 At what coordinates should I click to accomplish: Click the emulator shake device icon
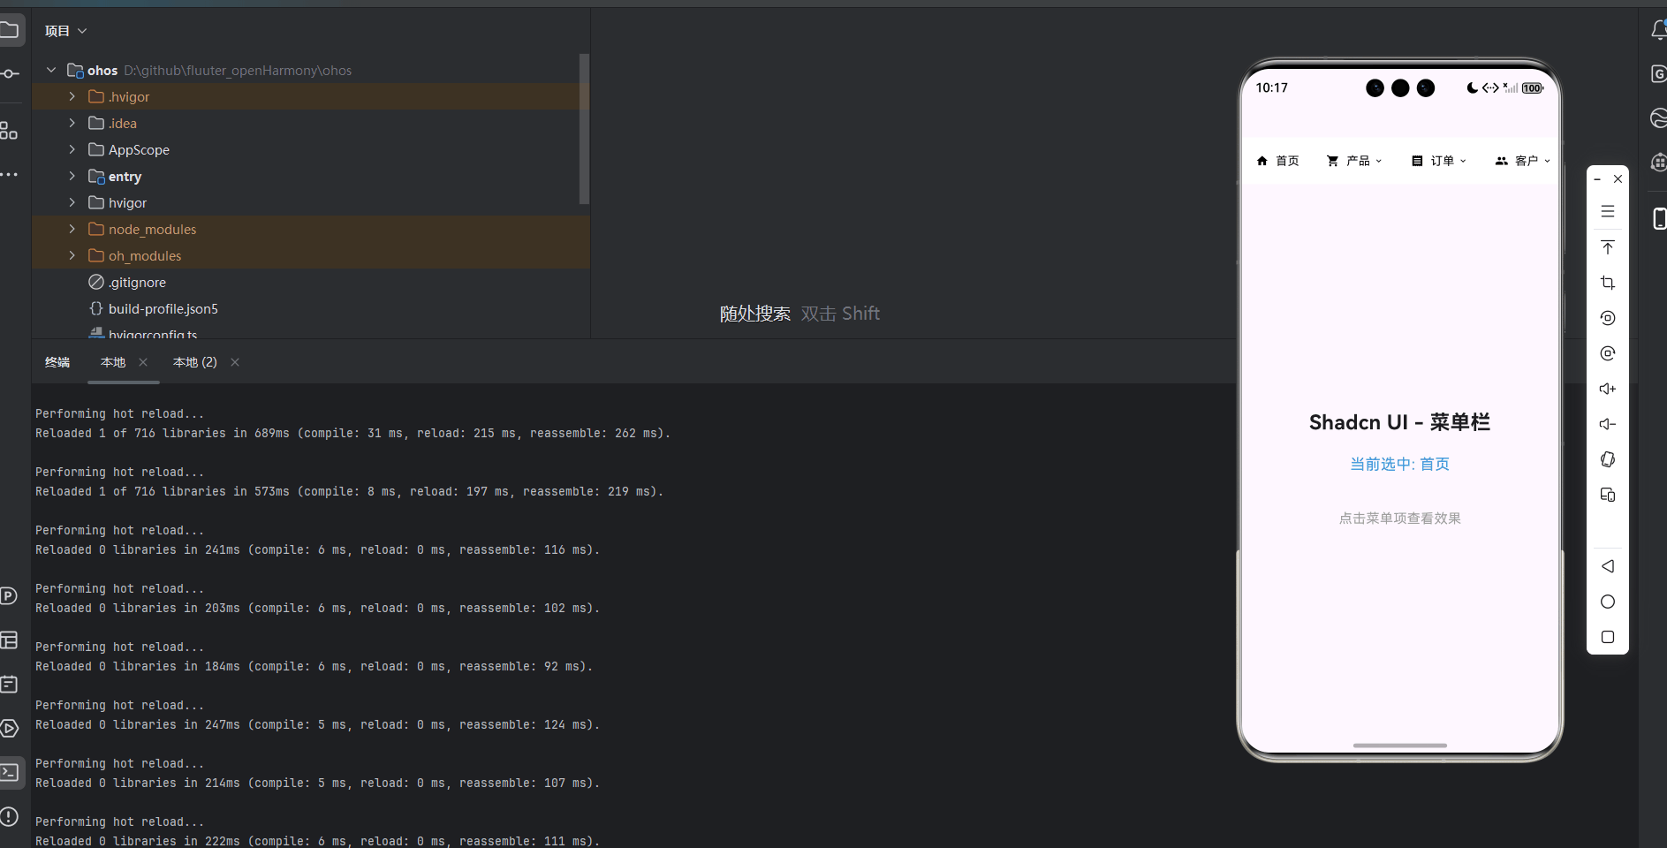1608,459
